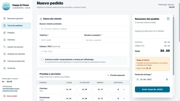Viewport: 180px width, 101px height.
Task: Click the Clientes people icon
Action: tap(4, 40)
